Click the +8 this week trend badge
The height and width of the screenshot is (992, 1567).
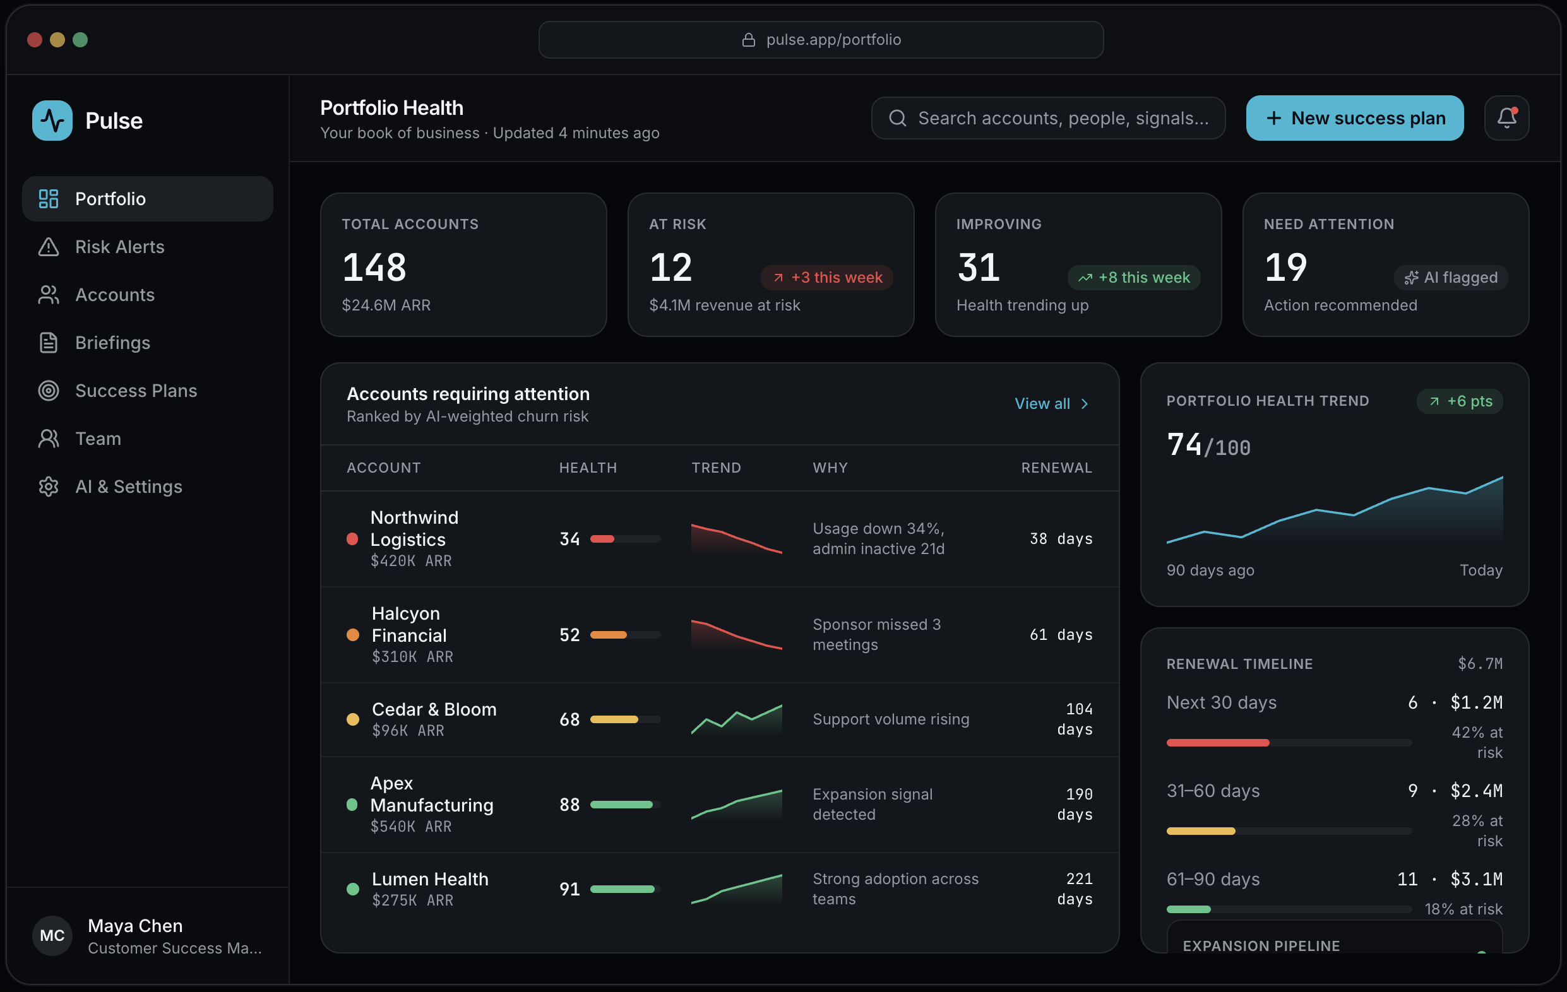(x=1134, y=277)
